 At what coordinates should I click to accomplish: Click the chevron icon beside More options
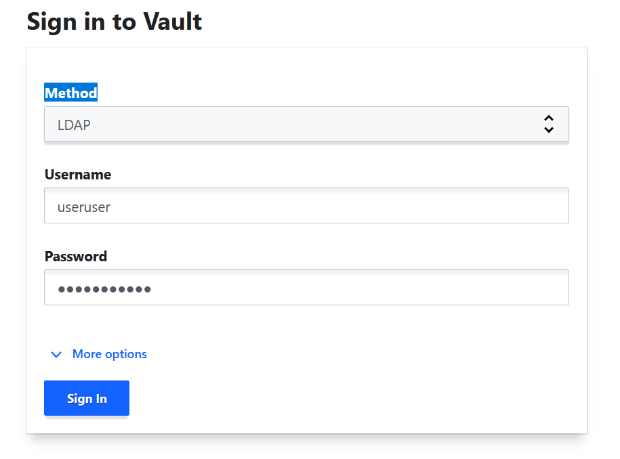coord(56,355)
